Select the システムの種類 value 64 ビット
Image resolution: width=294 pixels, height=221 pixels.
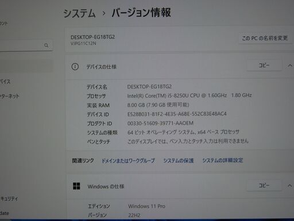[183, 132]
